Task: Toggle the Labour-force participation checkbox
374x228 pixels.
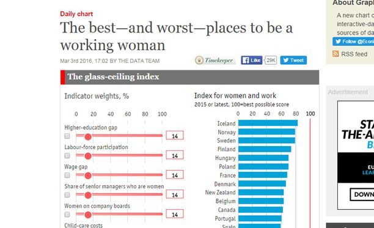Action: point(67,155)
